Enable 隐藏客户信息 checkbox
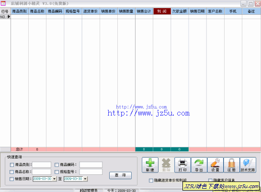The image size is (261, 192). 210,180
